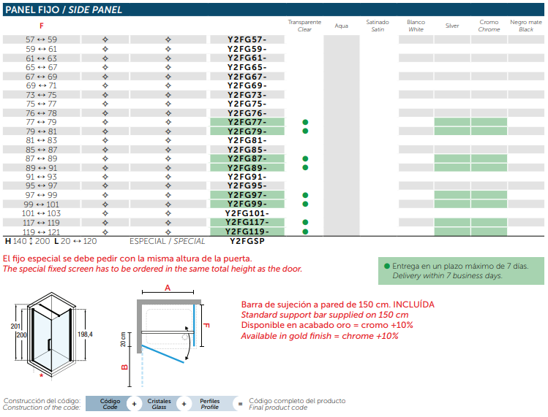This screenshot has width=548, height=417.
Task: Click the green delivery legend dot
Action: pyautogui.click(x=387, y=267)
